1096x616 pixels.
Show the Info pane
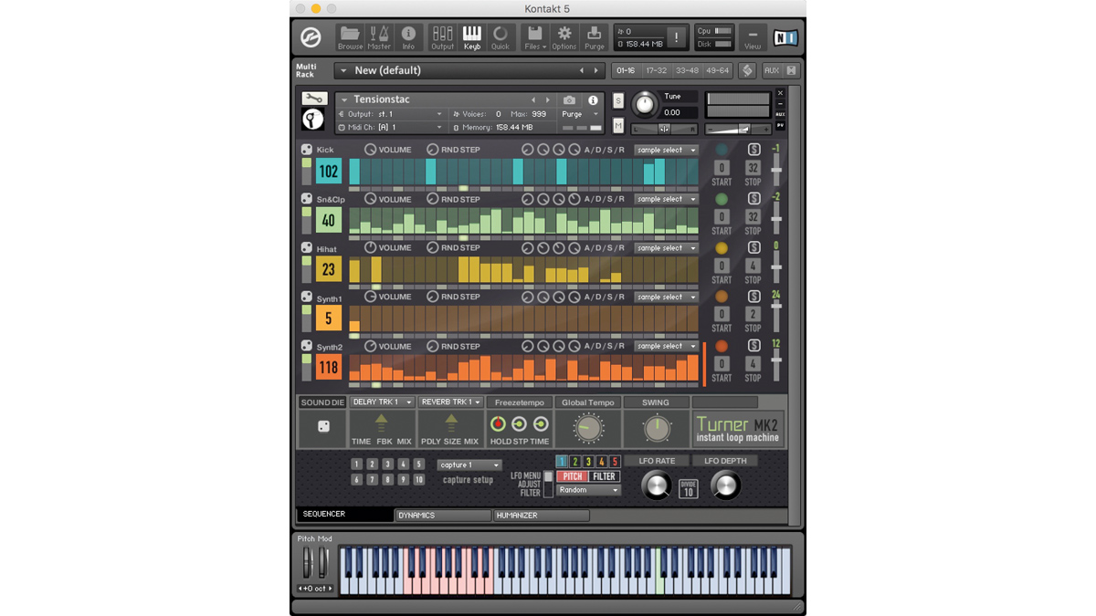408,37
